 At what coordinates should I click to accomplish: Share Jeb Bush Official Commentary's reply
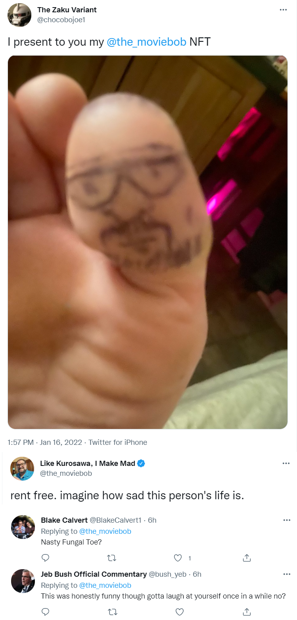tap(247, 612)
